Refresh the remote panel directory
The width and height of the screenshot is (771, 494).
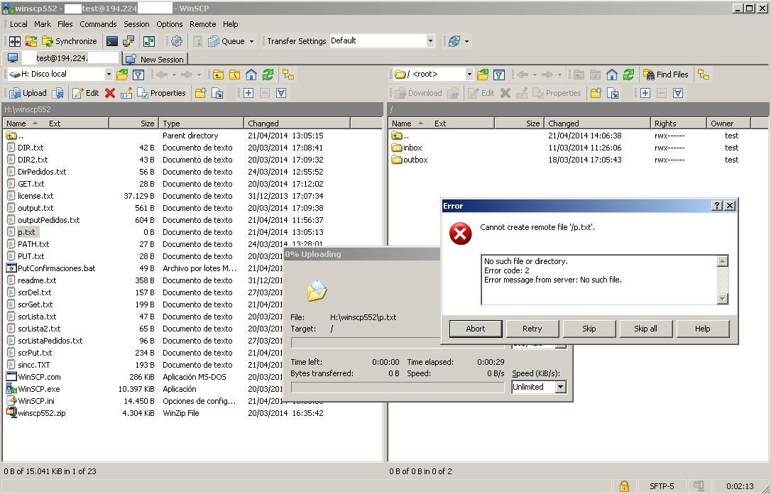pos(628,75)
